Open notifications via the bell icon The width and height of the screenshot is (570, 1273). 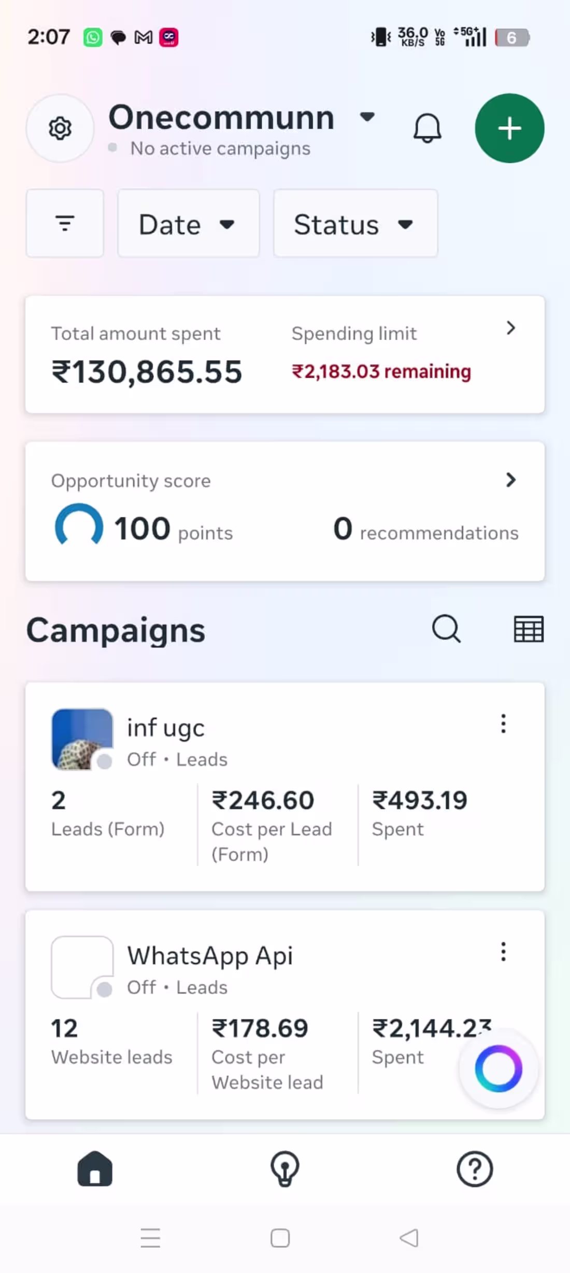427,128
